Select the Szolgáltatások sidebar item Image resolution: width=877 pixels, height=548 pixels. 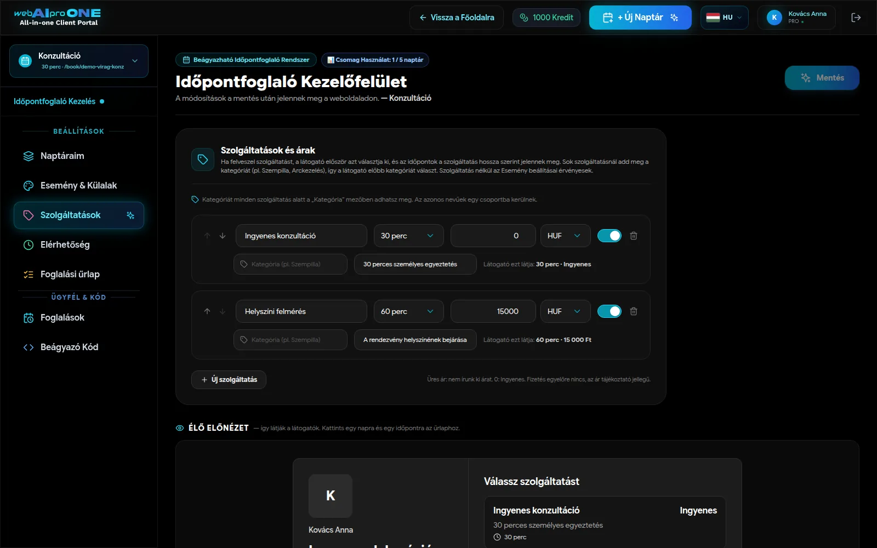pos(79,215)
